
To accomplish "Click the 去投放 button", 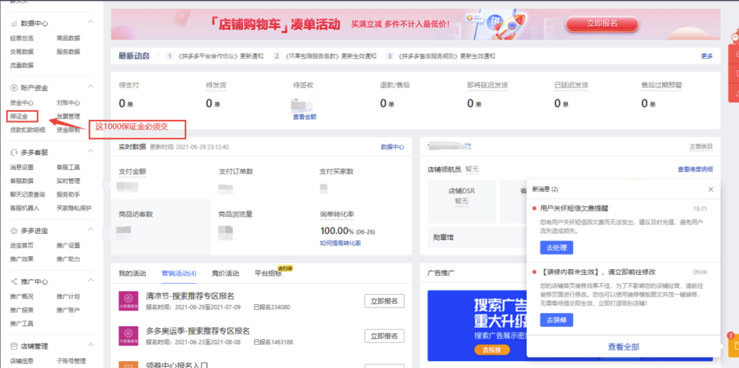I will 492,350.
